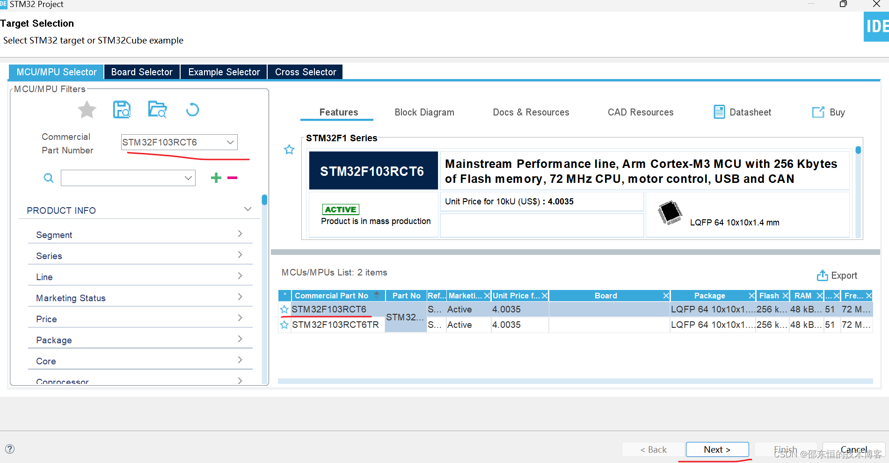Add a filter with green plus

pos(216,178)
